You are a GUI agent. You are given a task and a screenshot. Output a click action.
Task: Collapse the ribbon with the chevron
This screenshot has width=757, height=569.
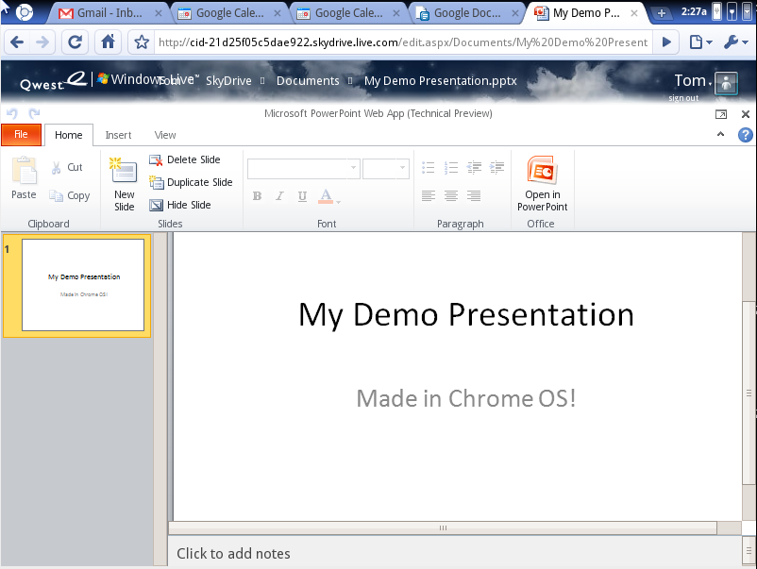721,135
